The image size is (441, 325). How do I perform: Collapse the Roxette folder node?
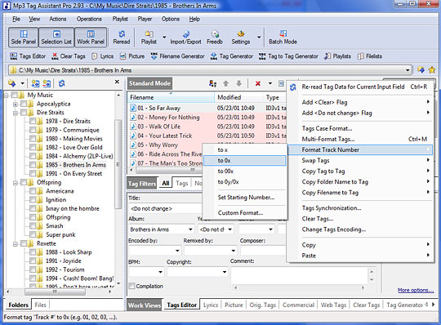16,243
